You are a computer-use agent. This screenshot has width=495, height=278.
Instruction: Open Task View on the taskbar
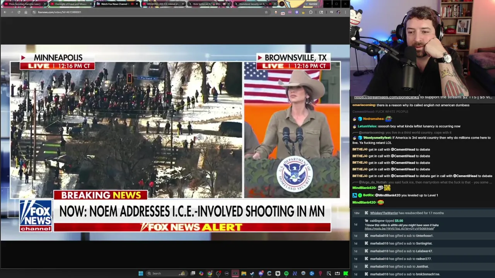coord(193,273)
